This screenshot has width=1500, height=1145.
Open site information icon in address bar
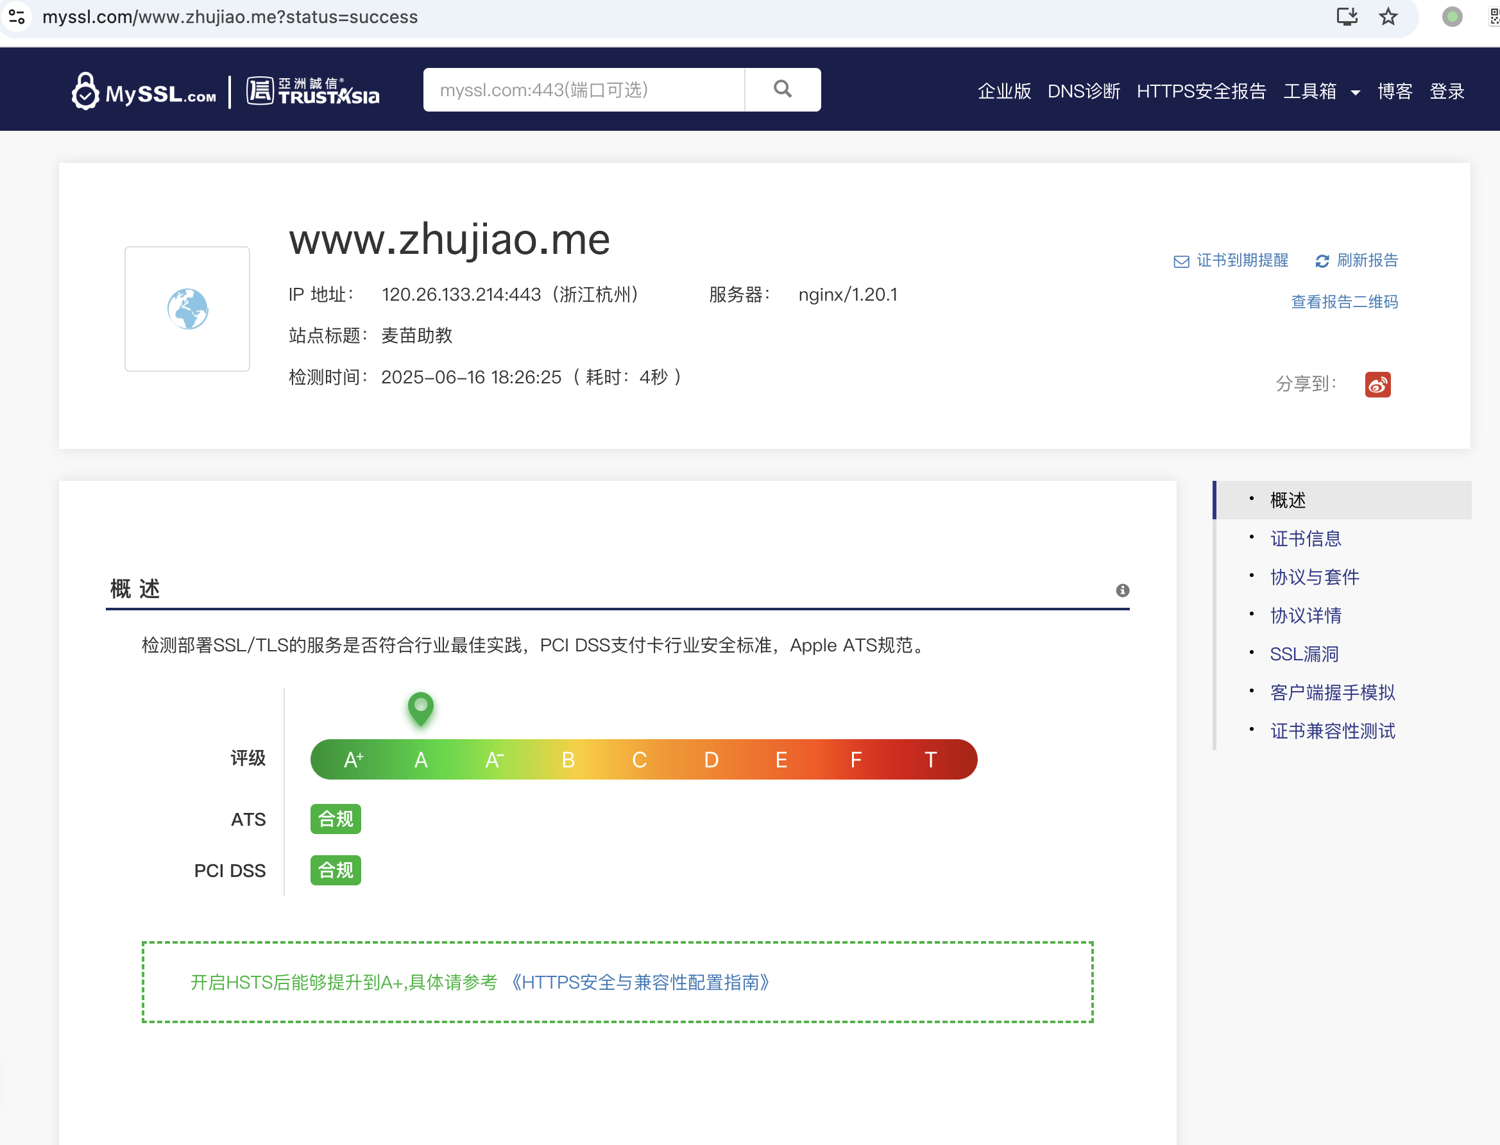pyautogui.click(x=17, y=17)
